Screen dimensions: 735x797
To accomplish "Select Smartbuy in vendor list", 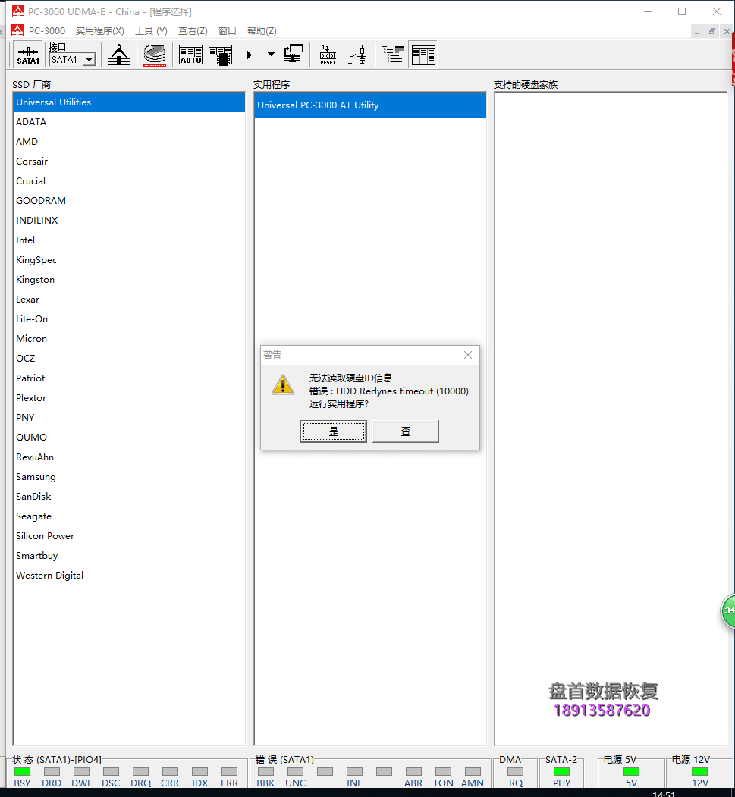I will [x=129, y=556].
